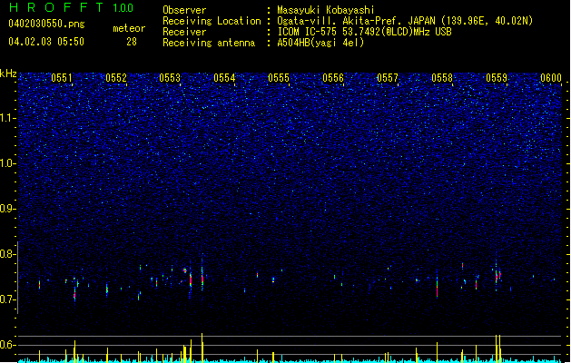571x363 pixels.
Task: Click the 0554 time marker
Action: coord(224,78)
